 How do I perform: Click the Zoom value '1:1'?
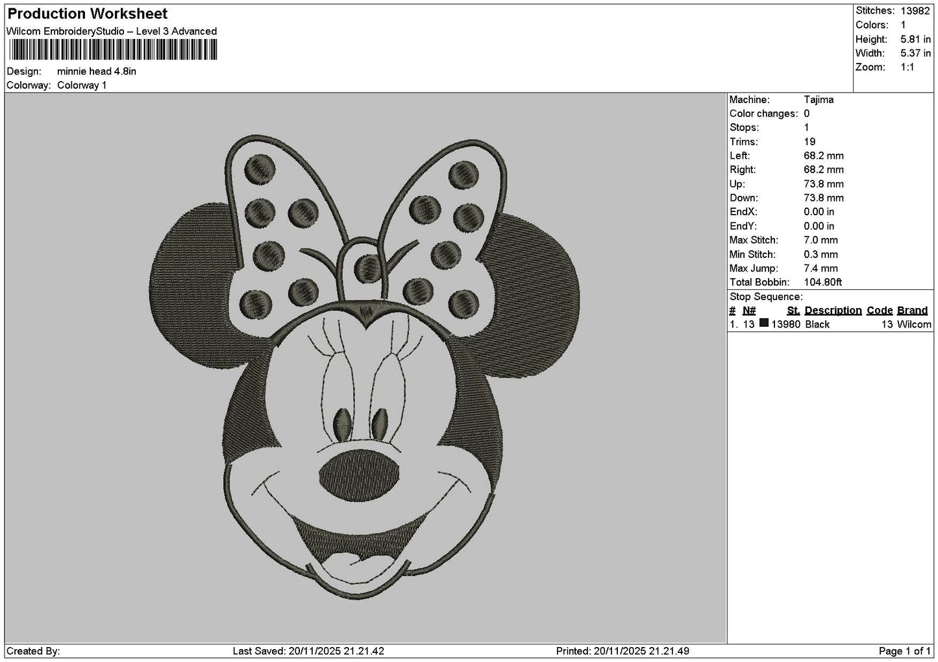[907, 67]
